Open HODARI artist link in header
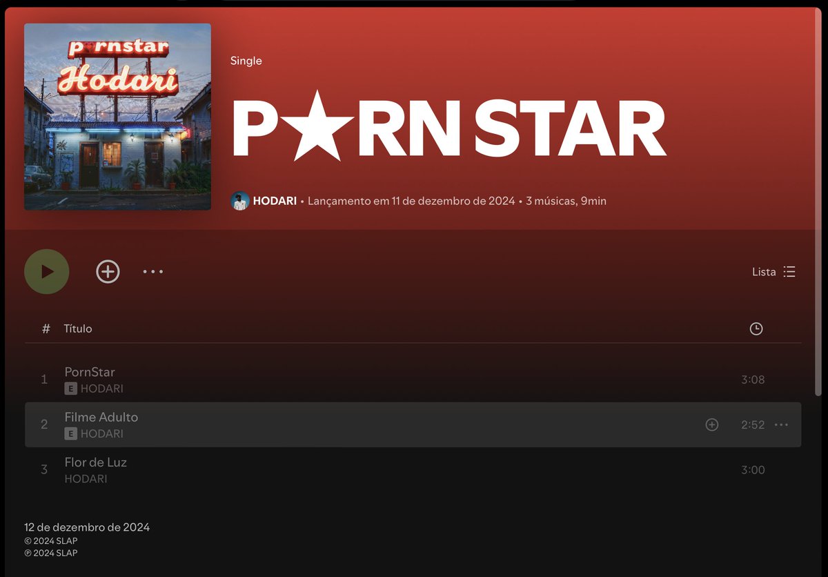 275,202
